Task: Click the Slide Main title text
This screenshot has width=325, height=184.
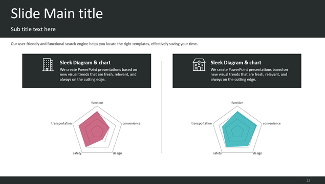Action: 57,13
